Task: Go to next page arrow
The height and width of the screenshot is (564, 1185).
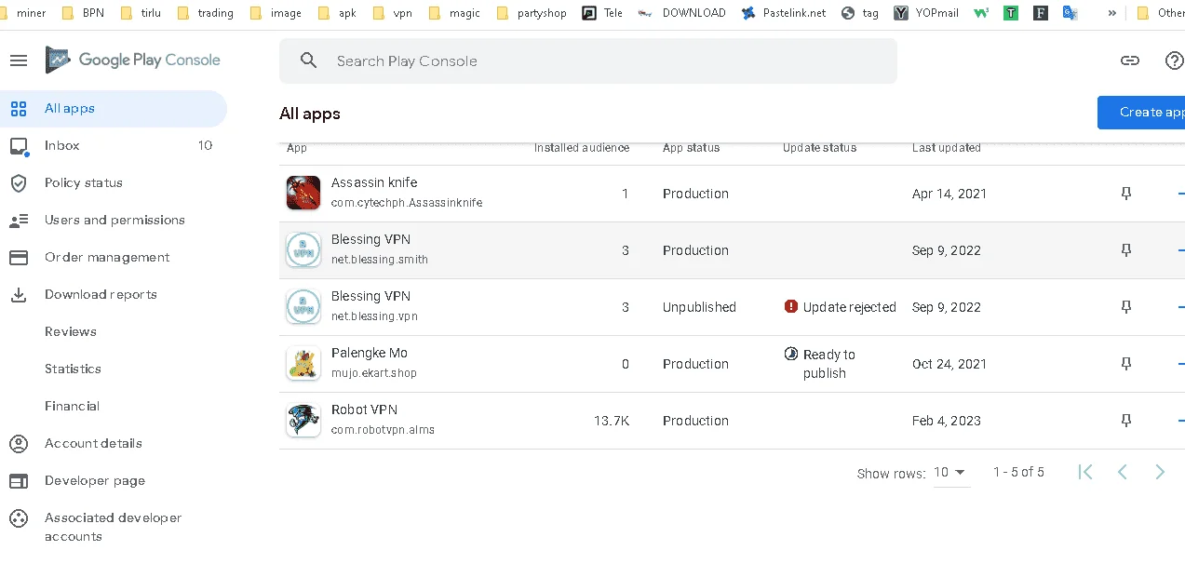Action: pos(1160,472)
